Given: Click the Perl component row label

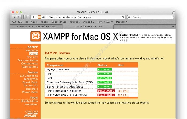Looking at the screenshot, I should click(x=49, y=78).
